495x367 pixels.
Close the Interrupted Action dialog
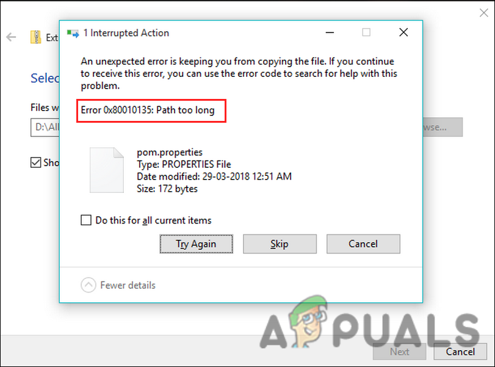pos(403,32)
